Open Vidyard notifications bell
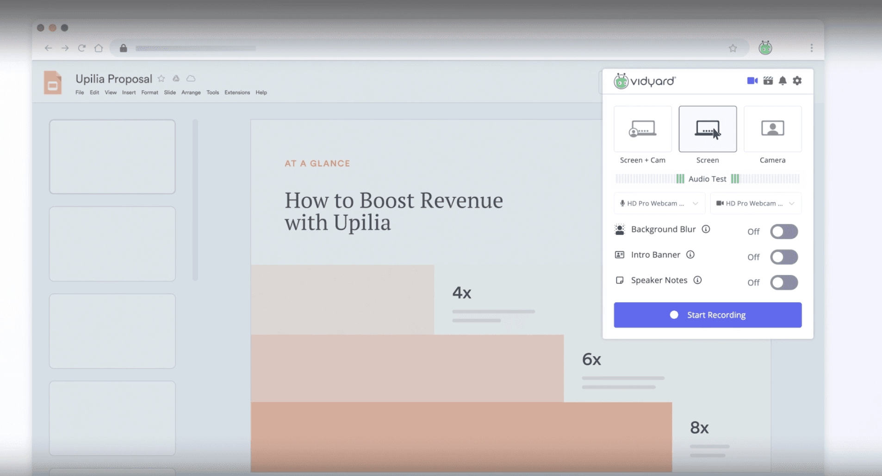The width and height of the screenshot is (882, 476). pyautogui.click(x=782, y=80)
